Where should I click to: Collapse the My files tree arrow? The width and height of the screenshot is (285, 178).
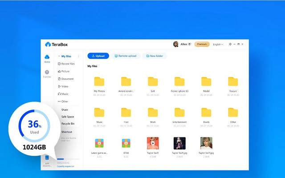pos(59,57)
